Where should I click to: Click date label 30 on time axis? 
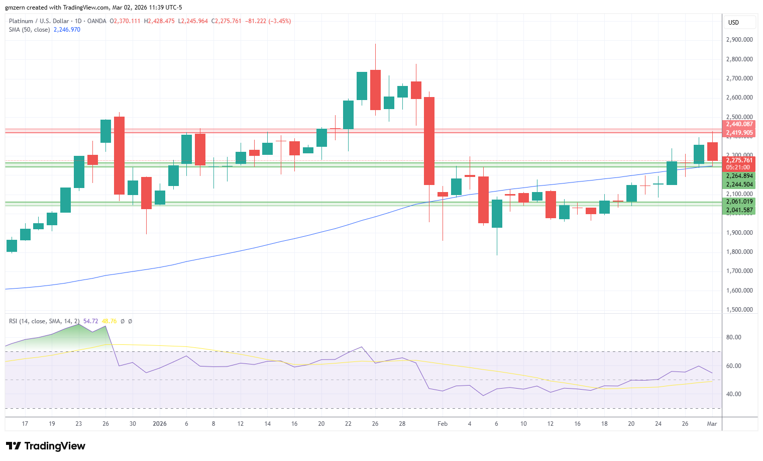[x=133, y=424]
